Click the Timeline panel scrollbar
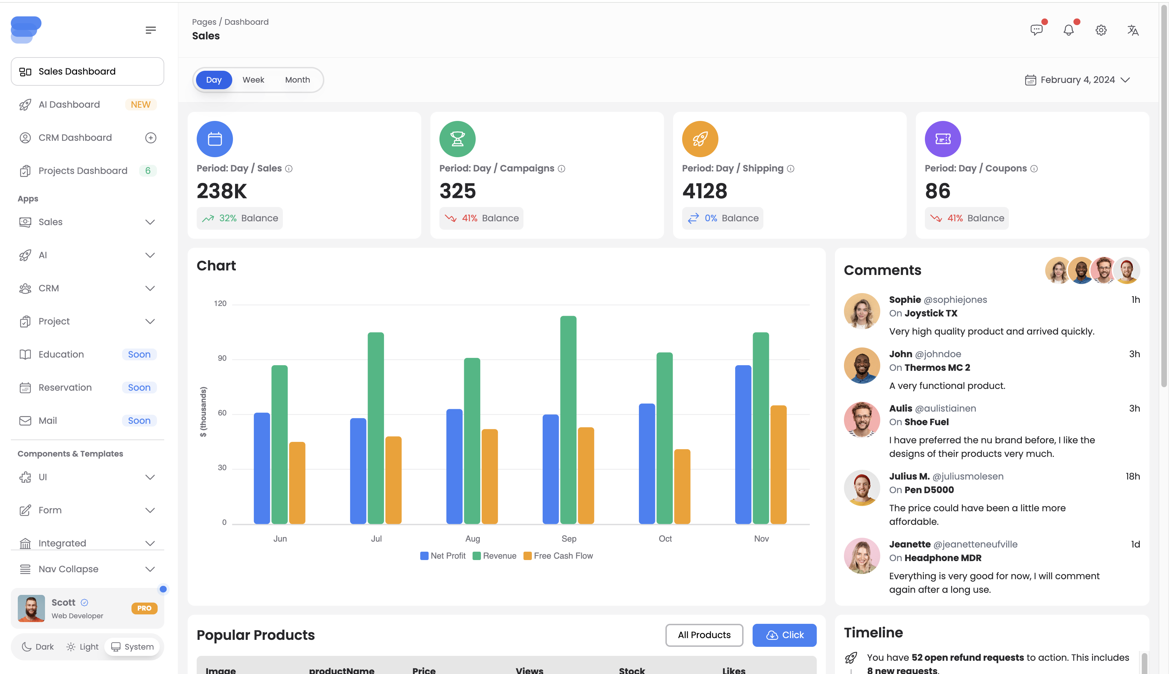The width and height of the screenshot is (1169, 674). (x=1144, y=663)
